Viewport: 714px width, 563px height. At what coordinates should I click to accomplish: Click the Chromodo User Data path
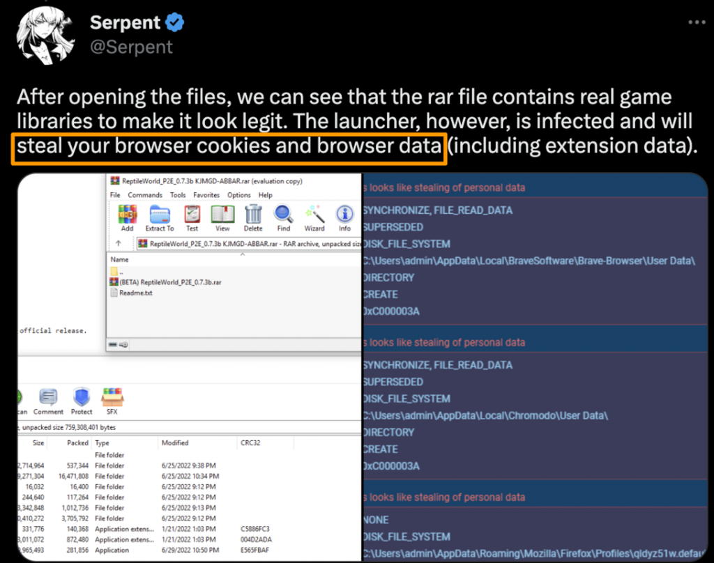(x=485, y=416)
